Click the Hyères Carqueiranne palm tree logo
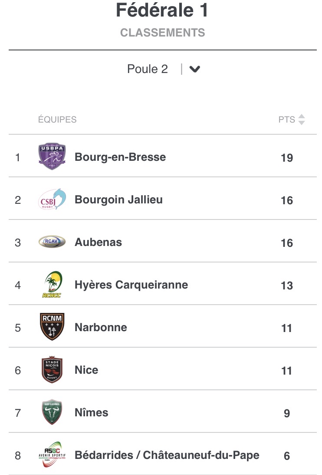The image size is (322, 475). point(53,285)
